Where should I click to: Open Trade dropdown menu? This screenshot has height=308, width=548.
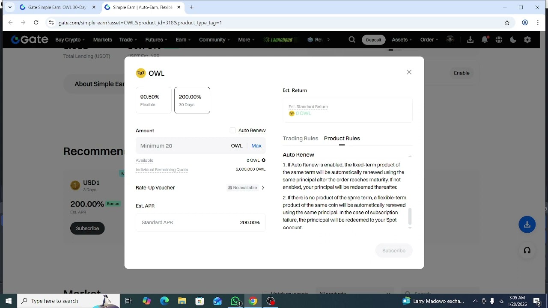click(128, 40)
